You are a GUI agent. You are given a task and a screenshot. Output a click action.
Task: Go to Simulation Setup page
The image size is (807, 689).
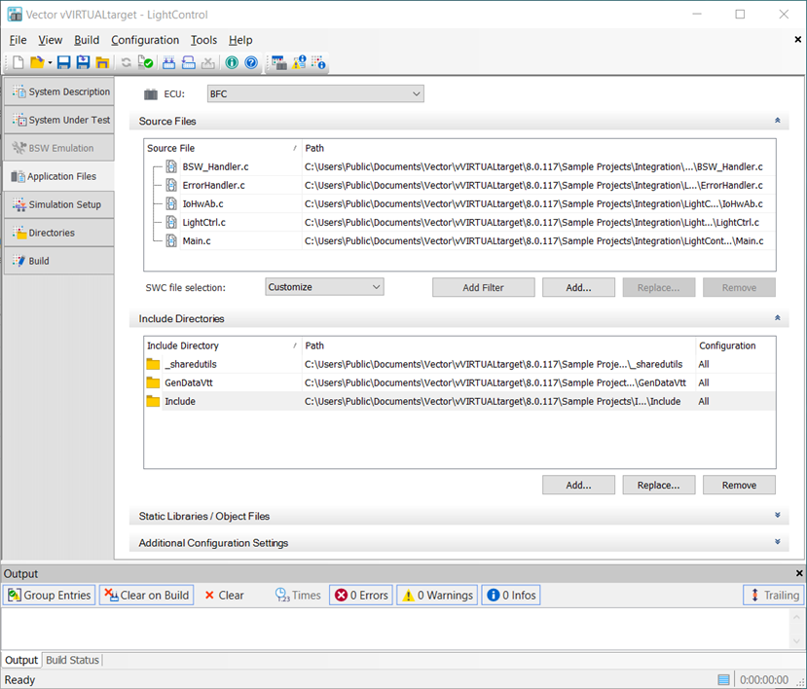click(59, 204)
